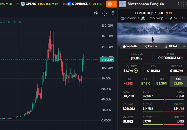Click the BUY VOL $14.5M value
Viewport: 187px width, 130px height.
coord(148,109)
